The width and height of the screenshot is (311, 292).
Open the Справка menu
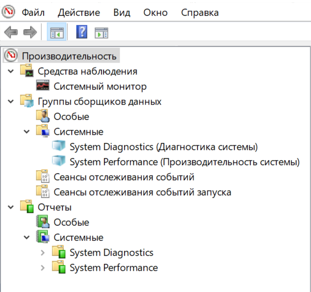pyautogui.click(x=200, y=12)
